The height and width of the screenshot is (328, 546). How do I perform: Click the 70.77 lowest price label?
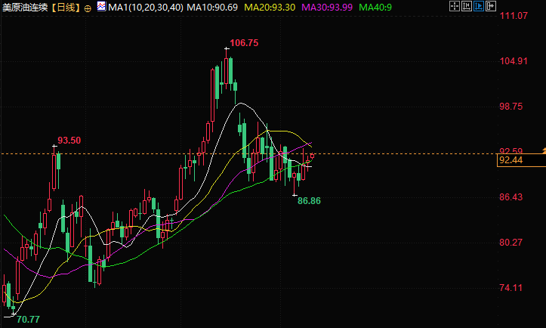pos(28,319)
